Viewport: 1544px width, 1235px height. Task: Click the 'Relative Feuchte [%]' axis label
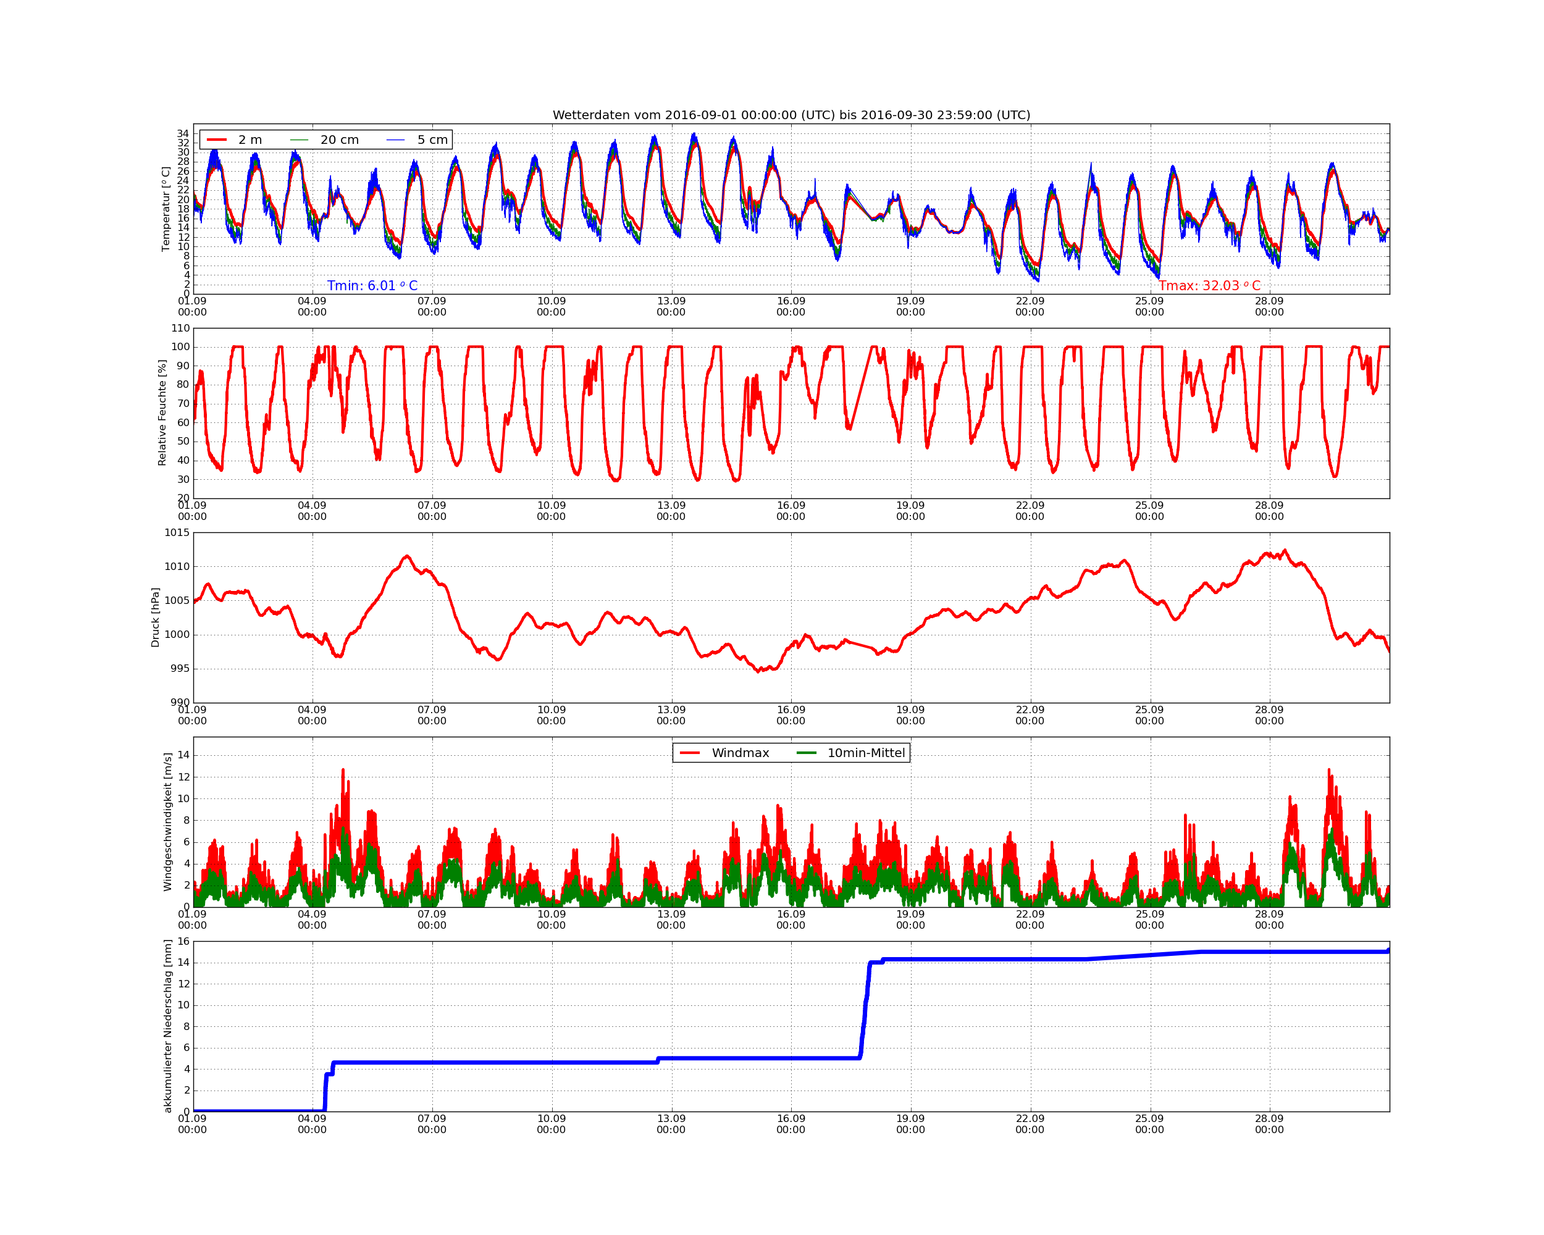(162, 413)
